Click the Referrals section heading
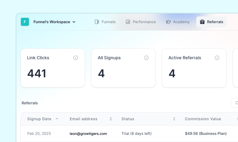The height and width of the screenshot is (142, 238). (x=30, y=103)
